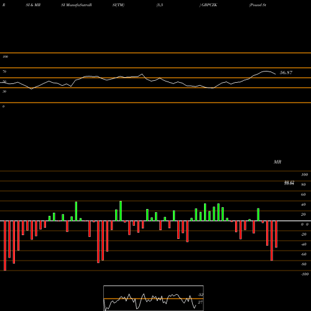Click the 'SI MunafaSutraR' header text

point(77,5)
